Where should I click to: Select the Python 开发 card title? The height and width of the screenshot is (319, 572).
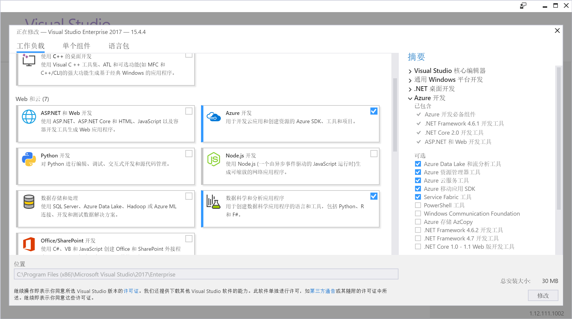(x=55, y=156)
